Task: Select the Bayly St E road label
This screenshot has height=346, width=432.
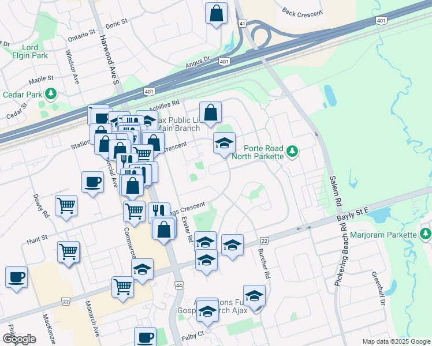Action: (x=353, y=217)
